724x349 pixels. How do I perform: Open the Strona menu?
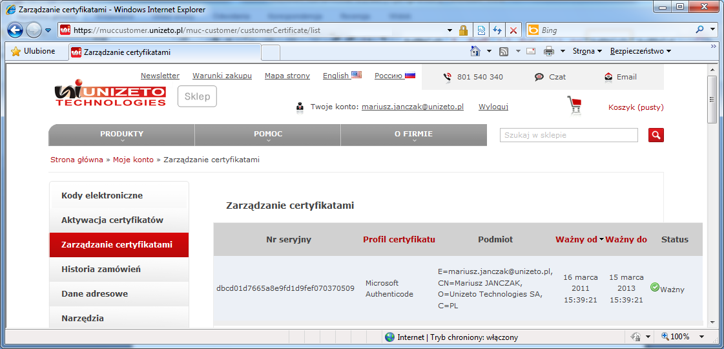pyautogui.click(x=587, y=51)
